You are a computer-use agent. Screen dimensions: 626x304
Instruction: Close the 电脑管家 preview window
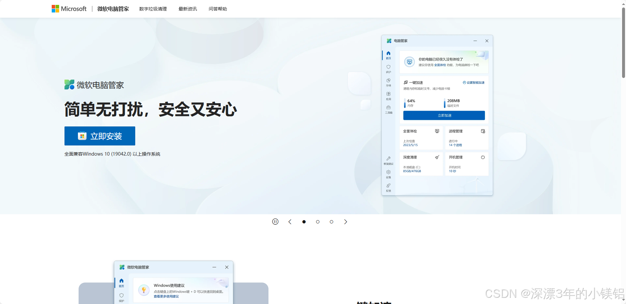(487, 41)
